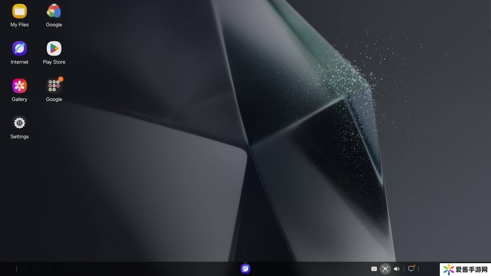491x276 pixels.
Task: Click the "My Files" text label
Action: (19, 25)
